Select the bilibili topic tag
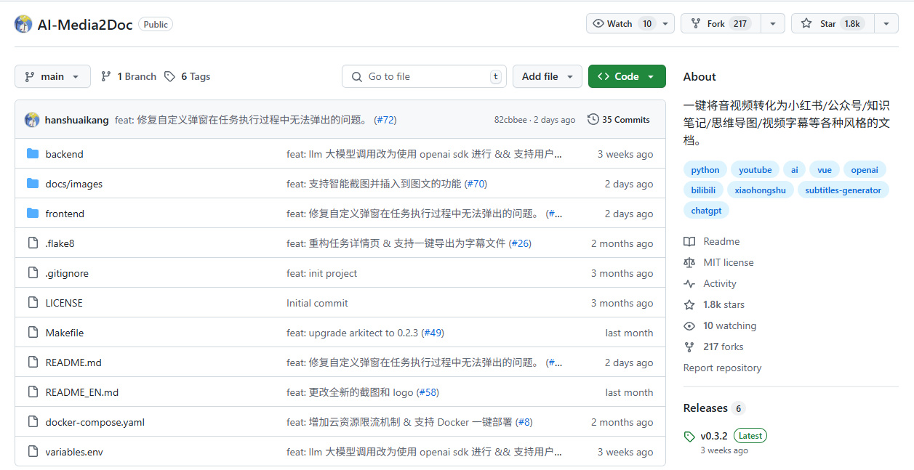Viewport: 914px width, 470px height. 703,190
